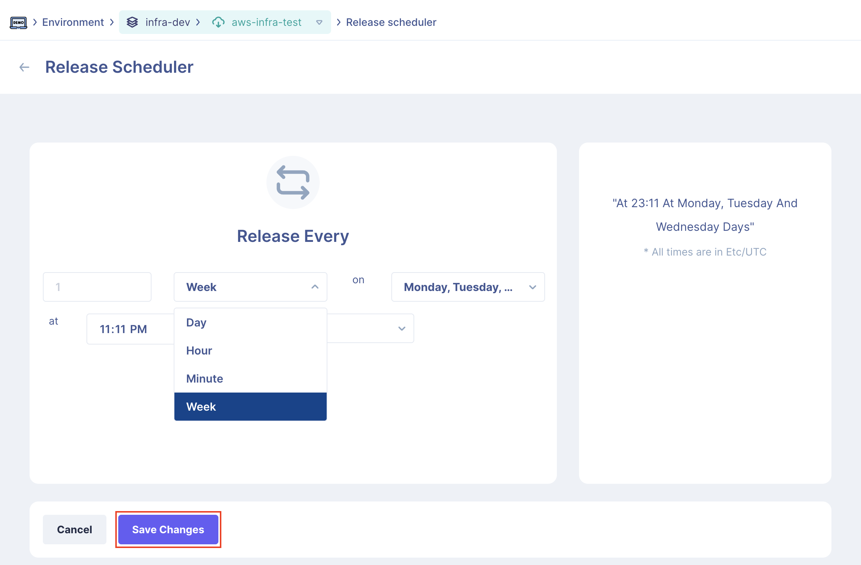
Task: Click the Release scheduler breadcrumb
Action: (x=391, y=23)
